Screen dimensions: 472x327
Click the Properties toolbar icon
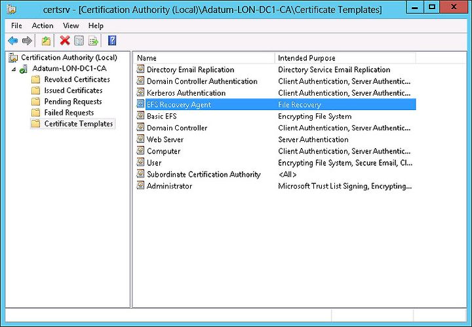tap(79, 41)
